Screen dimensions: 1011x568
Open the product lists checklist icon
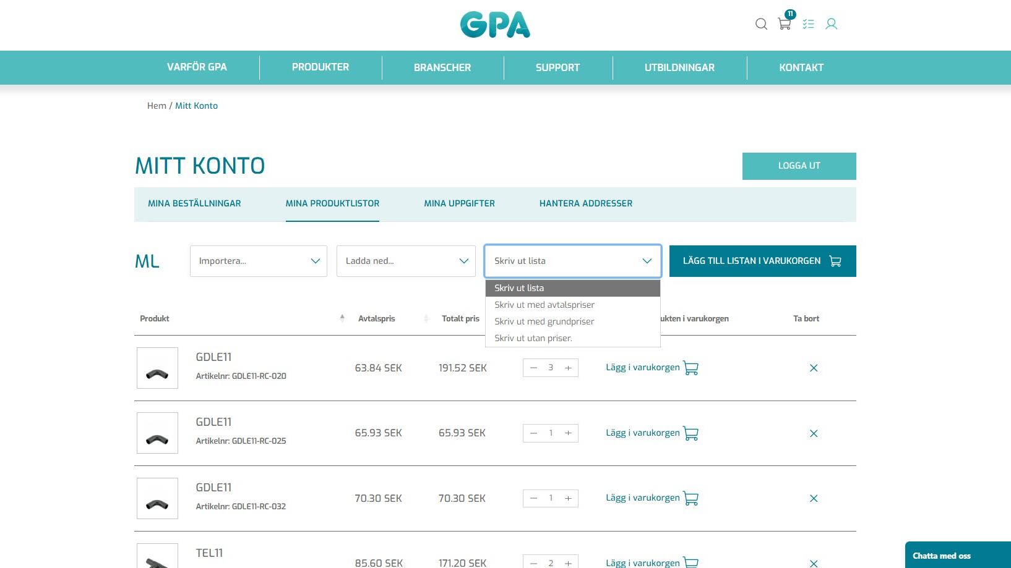[x=808, y=24]
